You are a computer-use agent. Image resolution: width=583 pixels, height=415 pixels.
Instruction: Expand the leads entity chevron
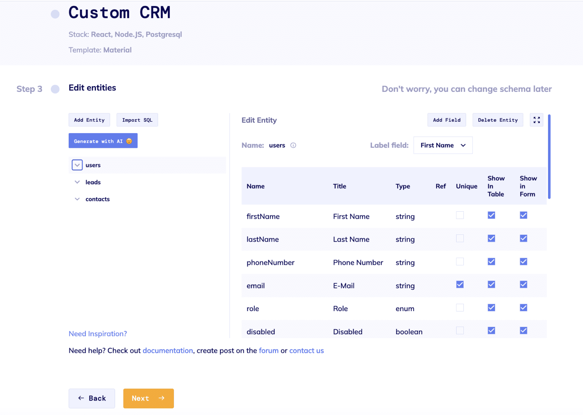click(x=77, y=182)
